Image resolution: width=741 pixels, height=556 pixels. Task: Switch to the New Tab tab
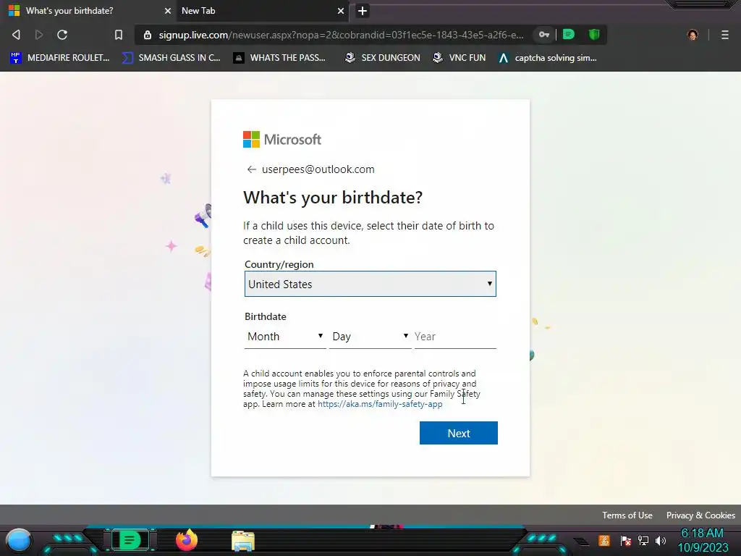pyautogui.click(x=262, y=11)
